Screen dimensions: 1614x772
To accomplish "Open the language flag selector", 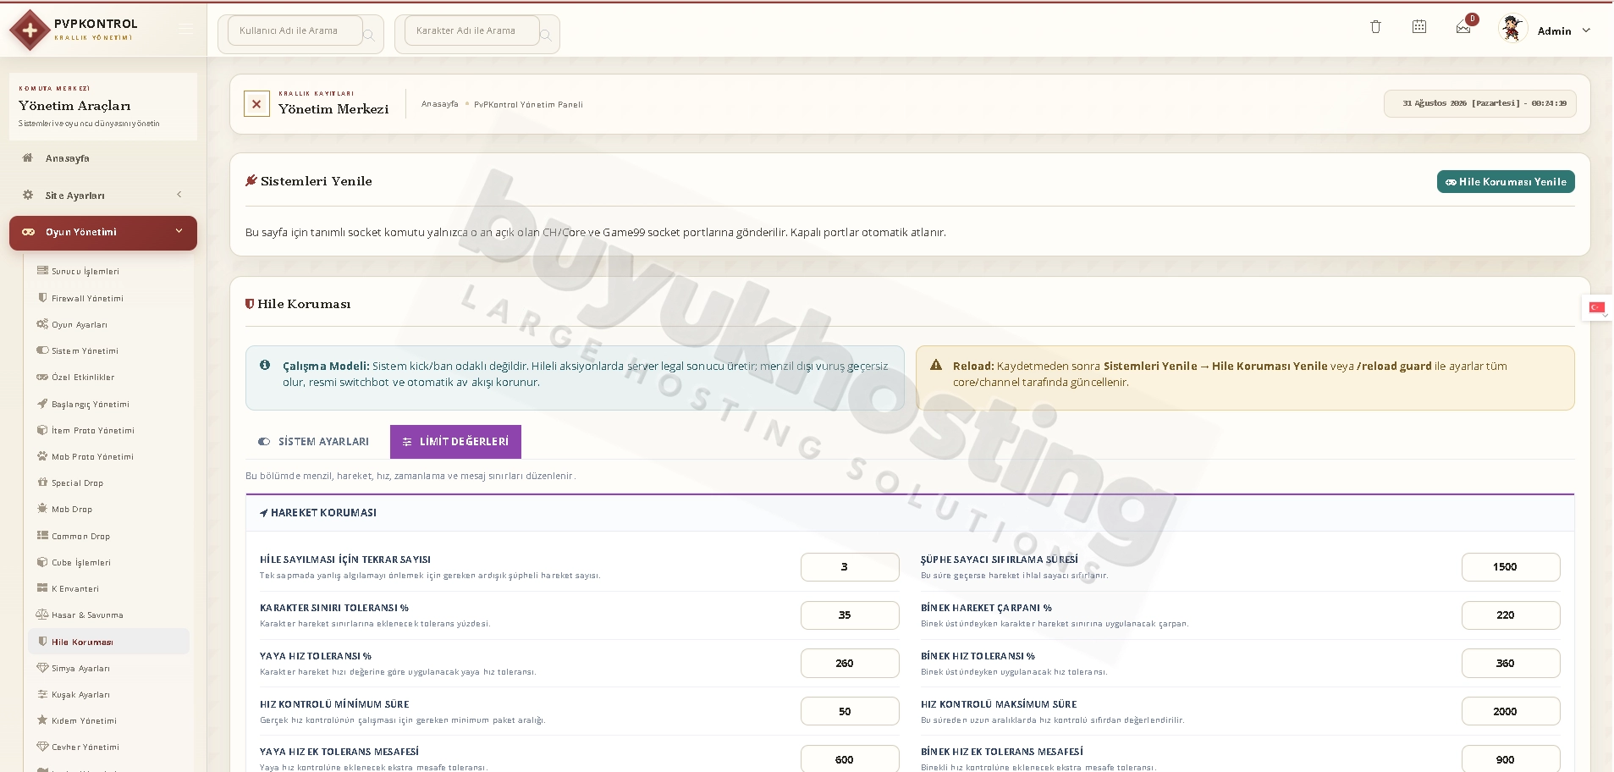I will [1597, 308].
